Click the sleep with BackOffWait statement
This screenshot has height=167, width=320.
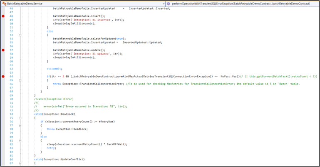87,144
